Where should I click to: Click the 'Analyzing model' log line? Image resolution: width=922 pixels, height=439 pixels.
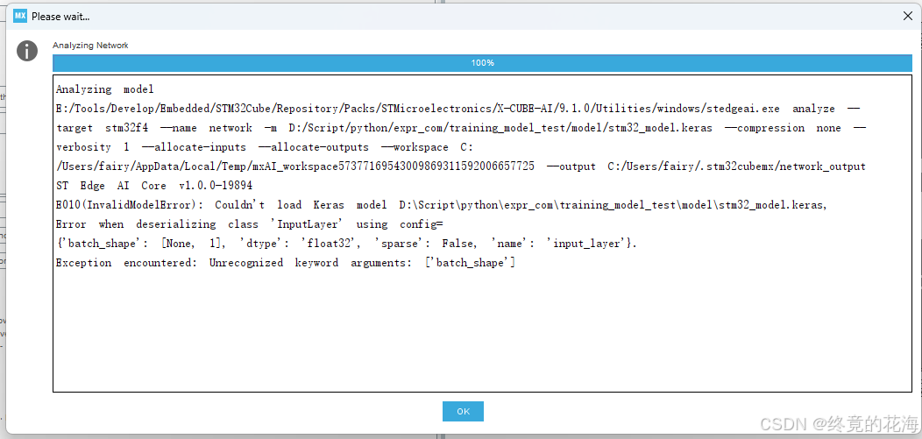tap(104, 89)
